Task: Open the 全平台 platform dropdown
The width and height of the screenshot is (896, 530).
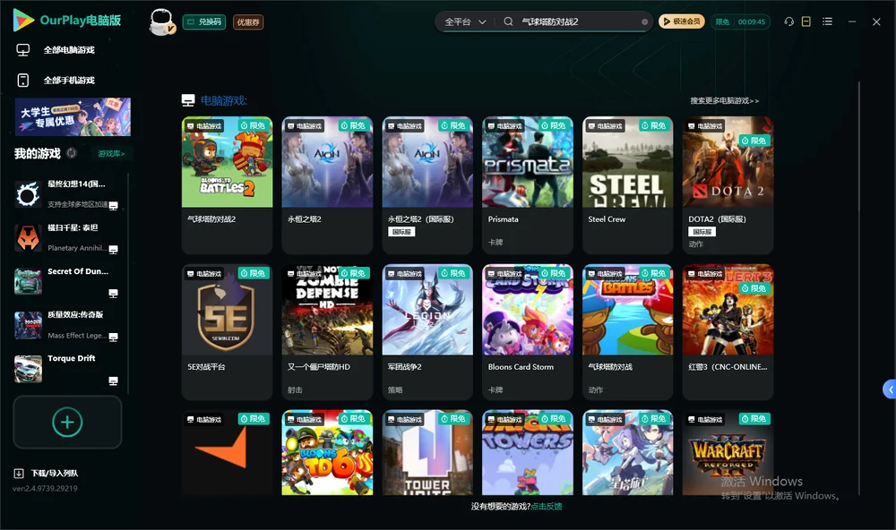Action: 464,21
